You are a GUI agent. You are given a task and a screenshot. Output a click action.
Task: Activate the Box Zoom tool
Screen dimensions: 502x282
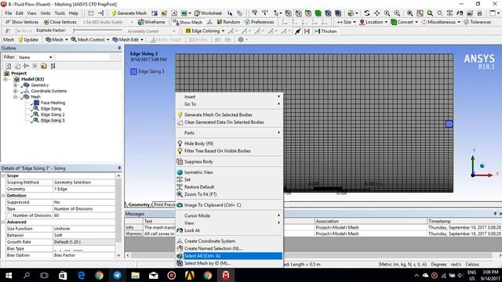click(397, 13)
